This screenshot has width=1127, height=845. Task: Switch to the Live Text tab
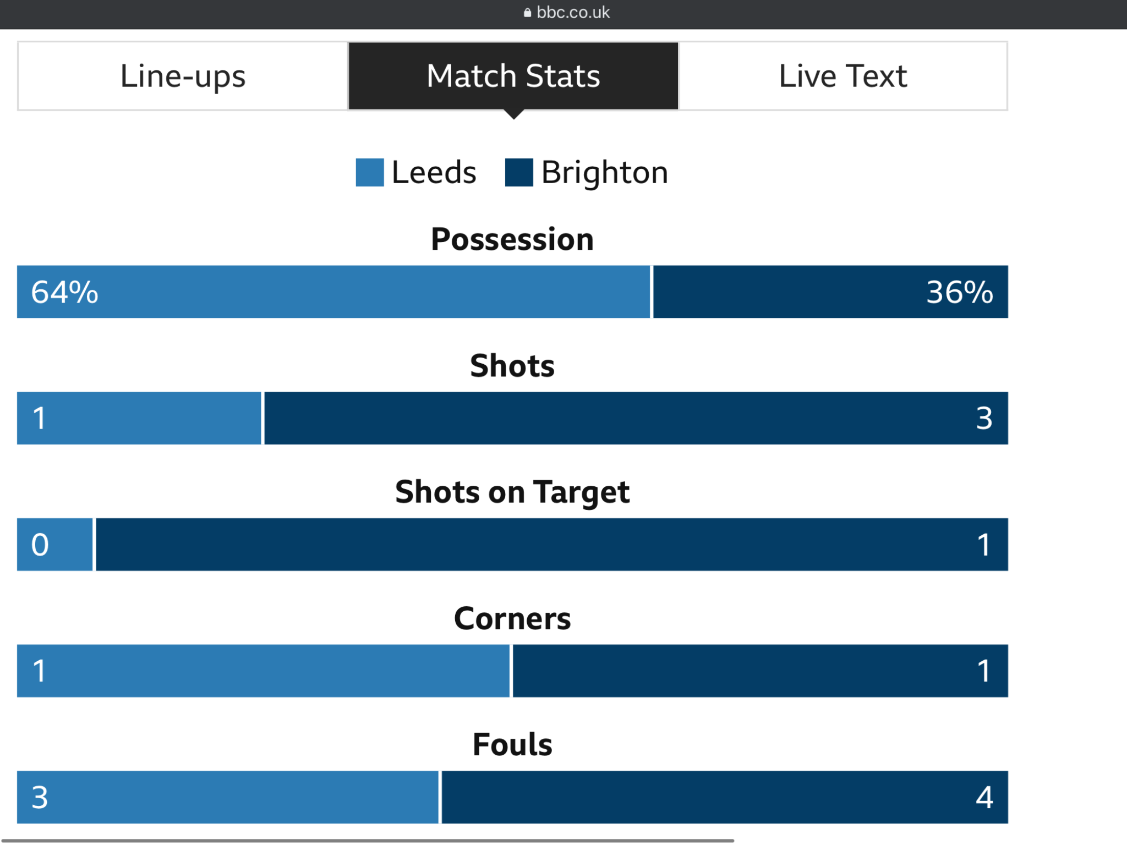pos(843,76)
